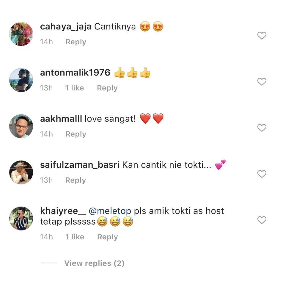Like antonmalik1976's thumbs-up comment
283x284 pixels.
coord(262,82)
